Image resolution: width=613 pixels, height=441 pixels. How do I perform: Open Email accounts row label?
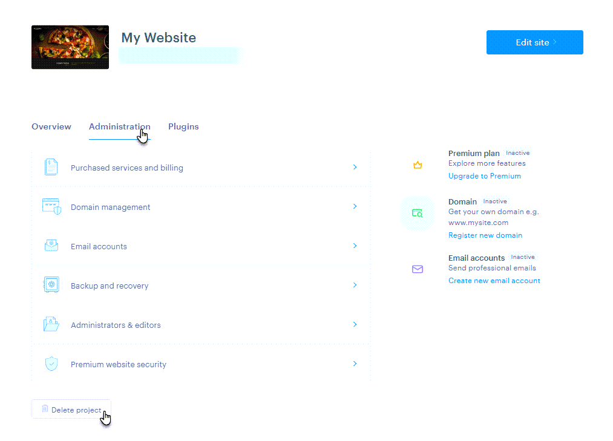point(99,247)
